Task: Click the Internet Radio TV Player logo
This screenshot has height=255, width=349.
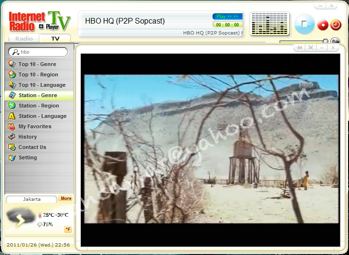Action: pyautogui.click(x=40, y=22)
